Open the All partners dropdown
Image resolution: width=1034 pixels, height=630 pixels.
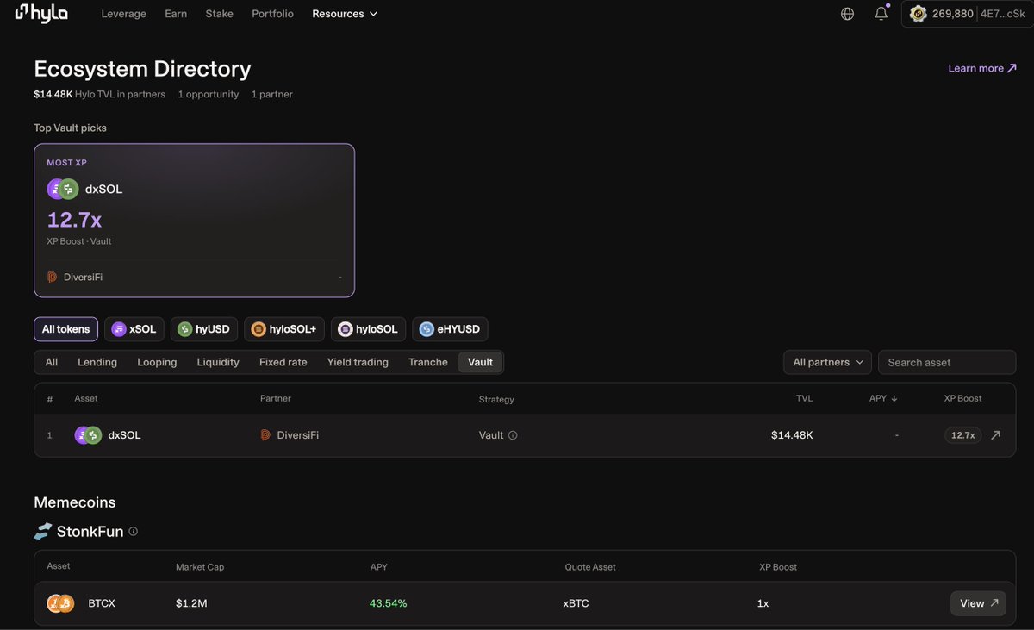(x=827, y=362)
